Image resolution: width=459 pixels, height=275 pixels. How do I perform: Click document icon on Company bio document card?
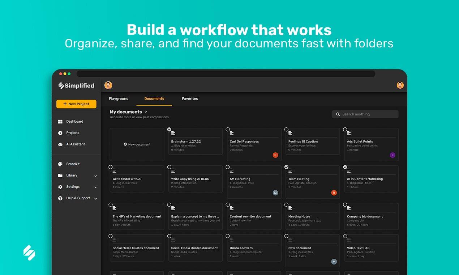[349, 208]
